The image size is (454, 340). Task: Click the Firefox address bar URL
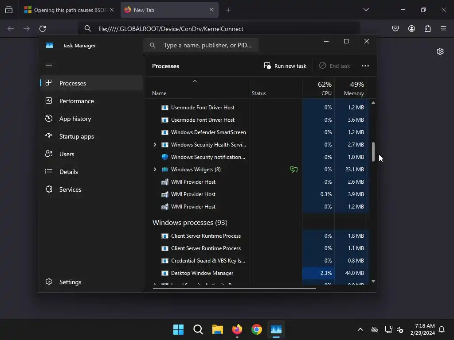click(x=171, y=29)
